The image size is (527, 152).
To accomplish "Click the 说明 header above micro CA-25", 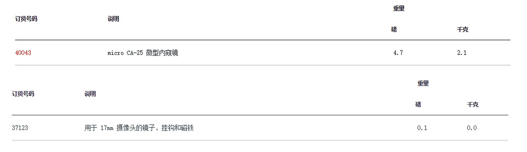I will pos(113,19).
